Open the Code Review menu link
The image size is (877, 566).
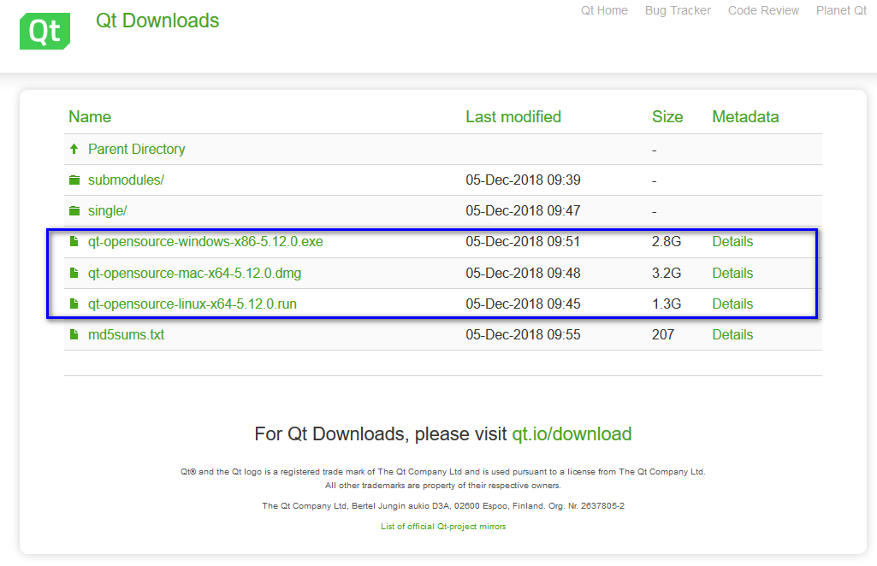763,10
